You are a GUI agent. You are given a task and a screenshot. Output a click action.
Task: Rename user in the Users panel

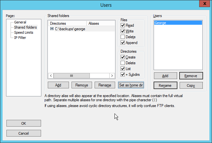[165, 85]
